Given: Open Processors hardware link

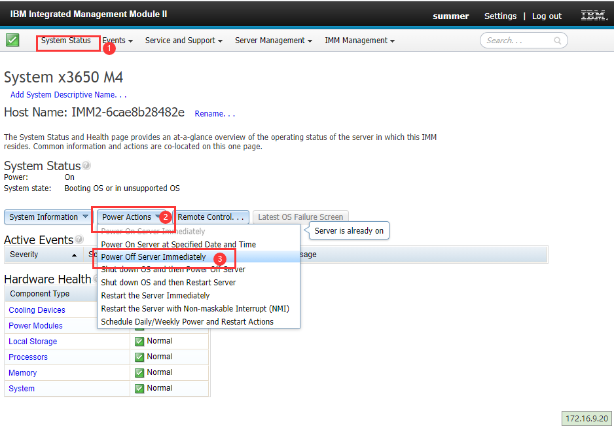Looking at the screenshot, I should tap(28, 357).
